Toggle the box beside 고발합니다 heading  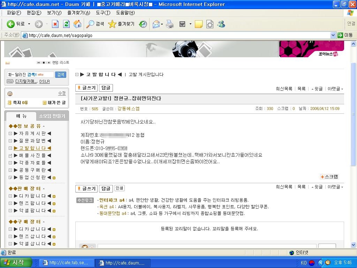[x=77, y=75]
